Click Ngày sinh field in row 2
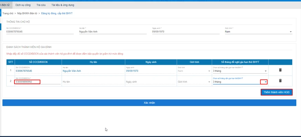The image size is (301, 137). (150, 82)
